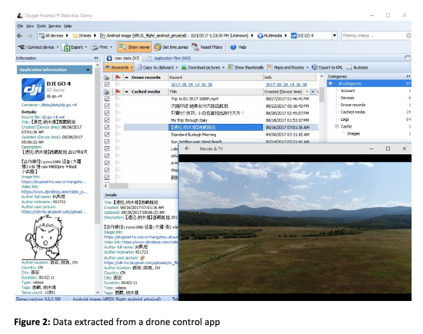This screenshot has width=423, height=334.
Task: Switch to the Application files (685) tab
Action: point(168,58)
